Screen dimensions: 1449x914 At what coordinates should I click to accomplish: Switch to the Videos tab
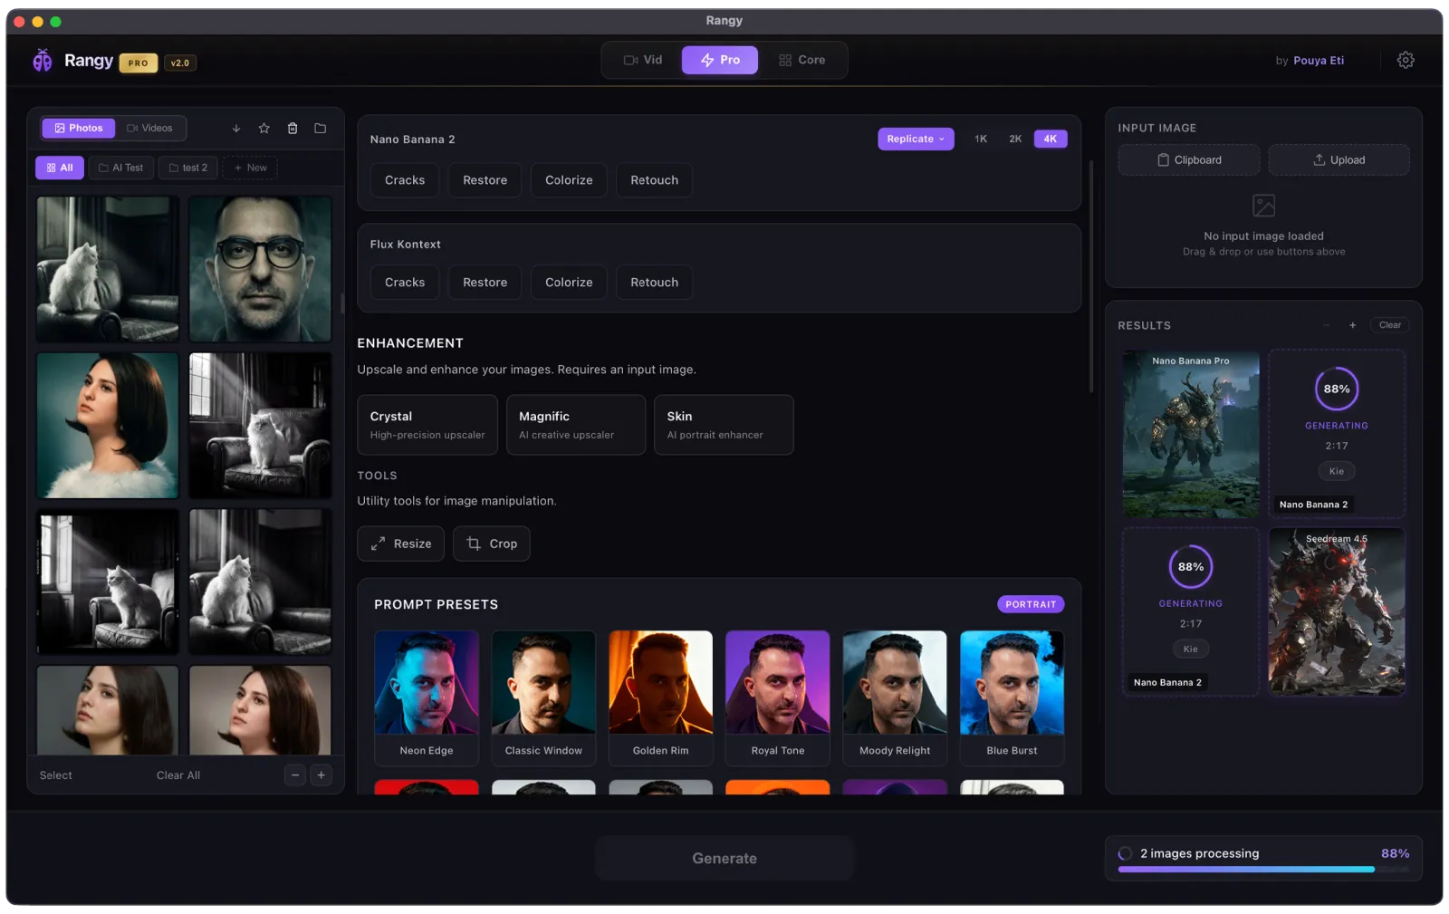point(149,128)
